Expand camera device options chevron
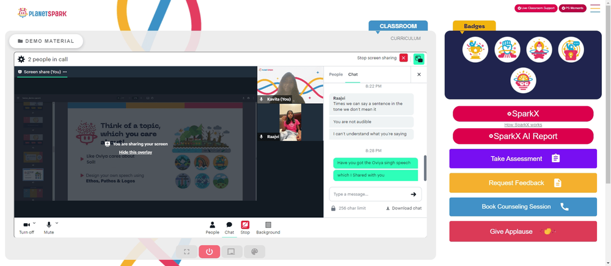611x266 pixels. (x=34, y=223)
